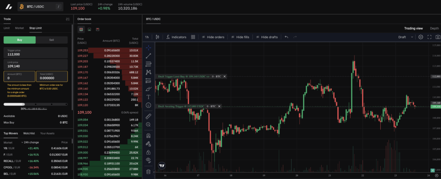
Task: Click the Sell button
Action: (x=52, y=39)
